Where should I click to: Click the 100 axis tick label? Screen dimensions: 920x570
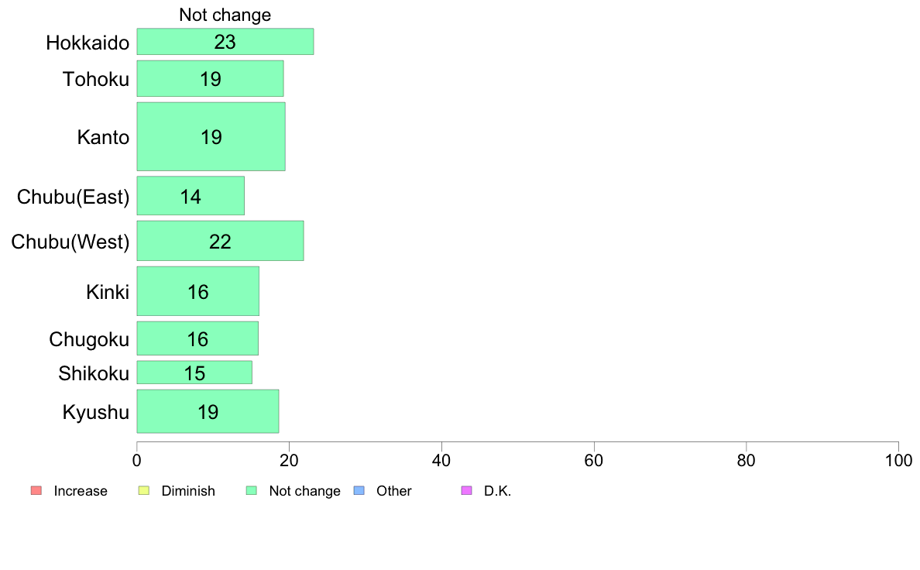click(898, 461)
